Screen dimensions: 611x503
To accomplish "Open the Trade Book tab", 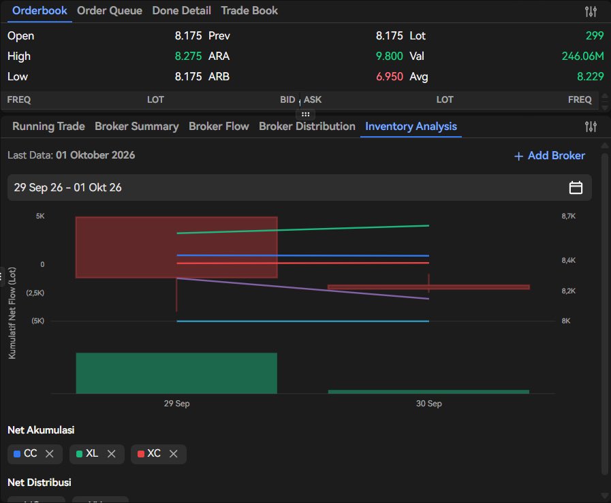I will (x=249, y=10).
